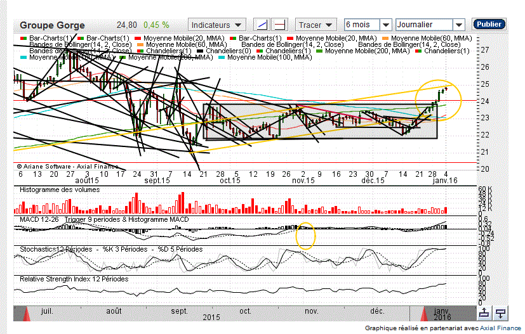The image size is (525, 334).
Task: Open the Axial Finance link
Action: pyautogui.click(x=500, y=328)
